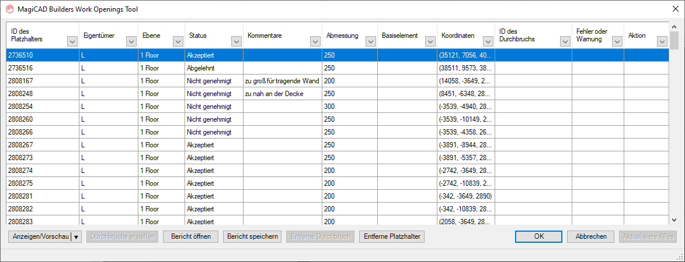This screenshot has height=262, width=685.
Task: Expand the Eigentümer column filter
Action: point(130,41)
